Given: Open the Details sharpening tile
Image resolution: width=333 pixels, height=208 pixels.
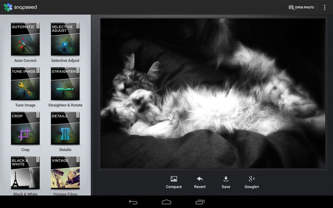Looking at the screenshot, I should (x=65, y=128).
